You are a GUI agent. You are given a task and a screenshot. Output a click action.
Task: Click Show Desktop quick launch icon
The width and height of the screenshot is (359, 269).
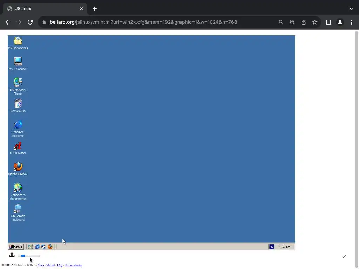pyautogui.click(x=31, y=247)
